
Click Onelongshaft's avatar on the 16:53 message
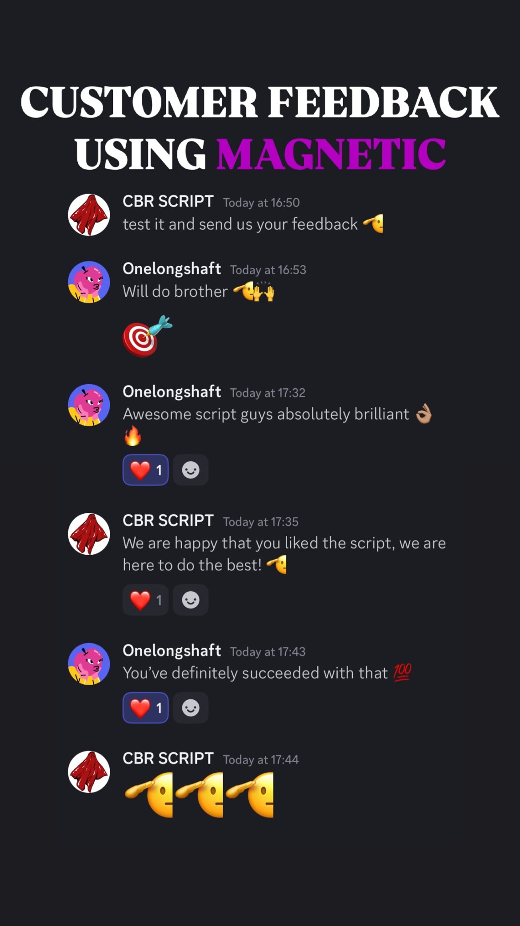click(89, 282)
